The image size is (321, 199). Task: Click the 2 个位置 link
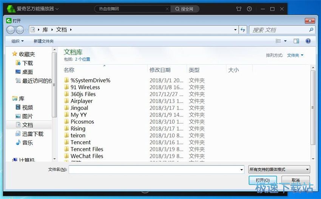pyautogui.click(x=82, y=59)
